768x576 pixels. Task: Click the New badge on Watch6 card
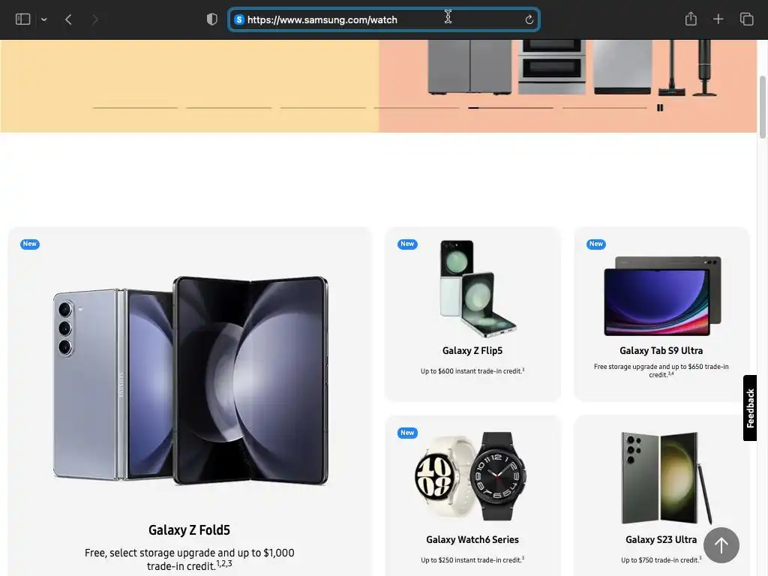click(407, 433)
